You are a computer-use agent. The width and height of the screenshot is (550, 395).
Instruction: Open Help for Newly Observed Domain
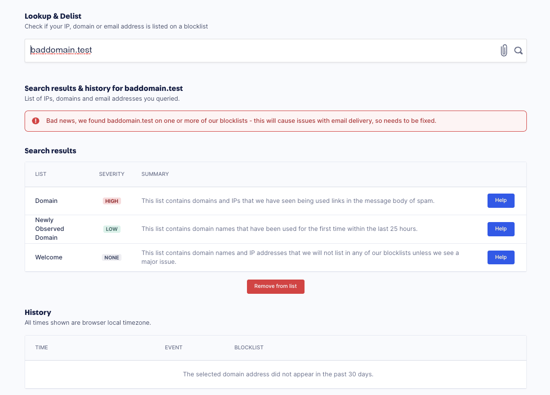[500, 229]
